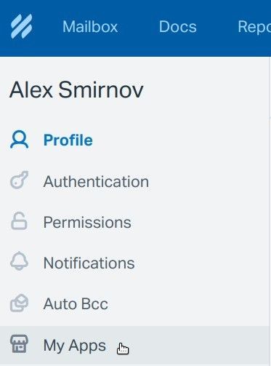Viewport: 271px width, 366px height.
Task: Open the My Apps text link
Action: (75, 346)
